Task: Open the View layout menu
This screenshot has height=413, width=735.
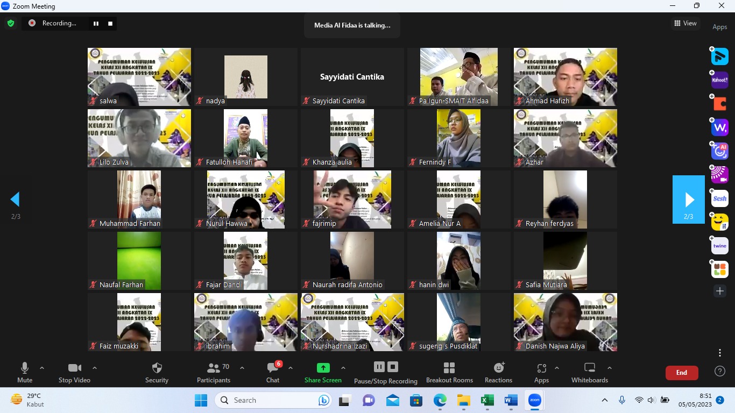Action: point(685,23)
